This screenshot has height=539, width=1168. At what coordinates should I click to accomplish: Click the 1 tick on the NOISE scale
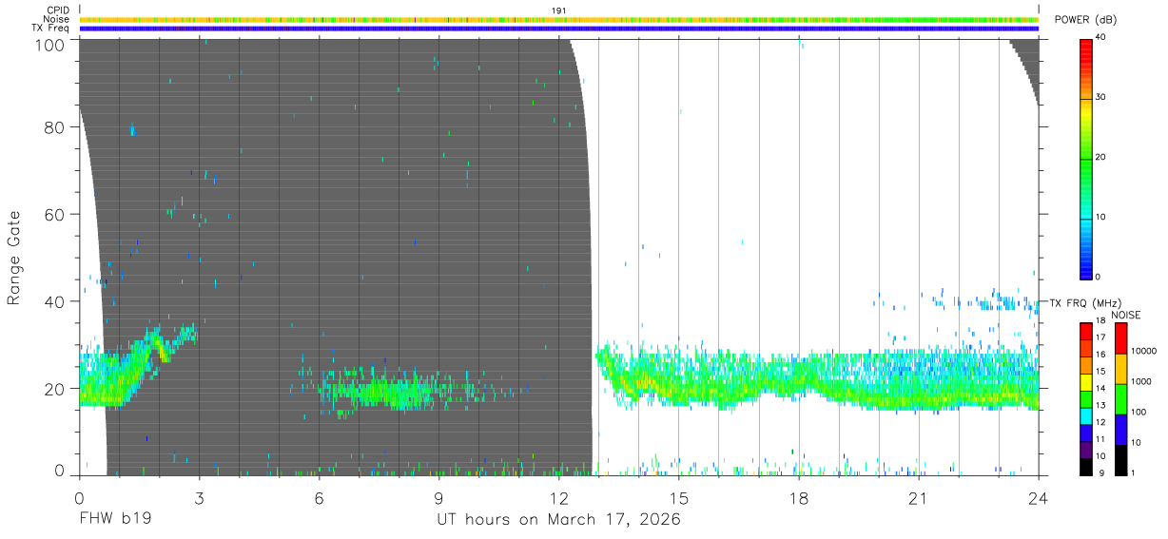pos(1133,473)
